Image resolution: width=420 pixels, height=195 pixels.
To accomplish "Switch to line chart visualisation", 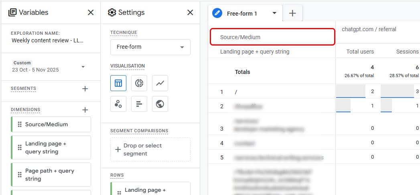I will click(x=160, y=83).
